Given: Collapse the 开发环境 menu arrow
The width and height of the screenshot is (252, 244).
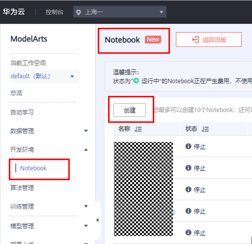Looking at the screenshot, I should (86, 150).
